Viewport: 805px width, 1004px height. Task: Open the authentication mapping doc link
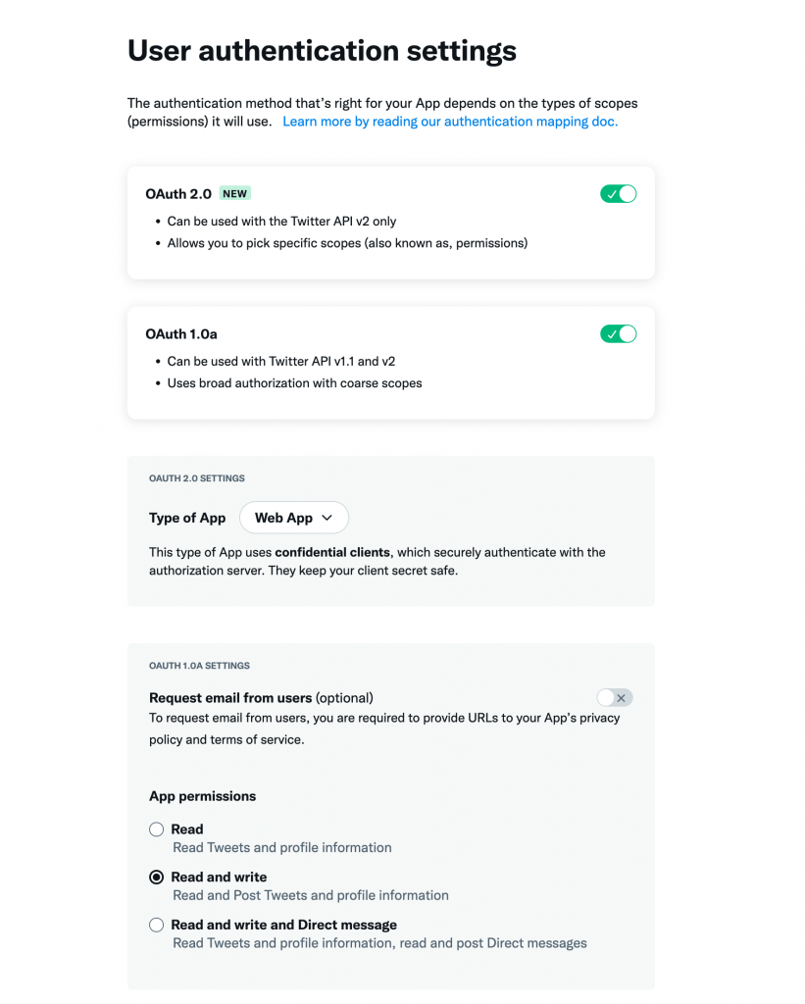(x=450, y=121)
